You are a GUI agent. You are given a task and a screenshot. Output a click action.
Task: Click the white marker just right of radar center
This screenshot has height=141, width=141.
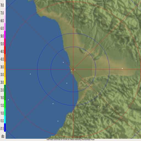[x=75, y=70]
